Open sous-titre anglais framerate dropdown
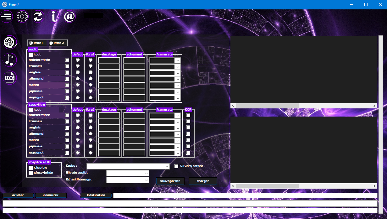 [x=178, y=128]
